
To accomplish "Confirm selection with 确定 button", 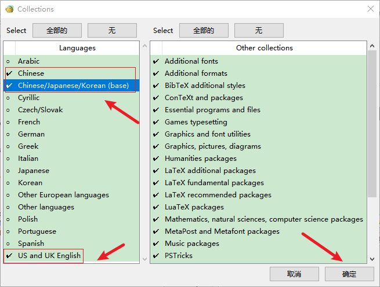I will coord(349,274).
